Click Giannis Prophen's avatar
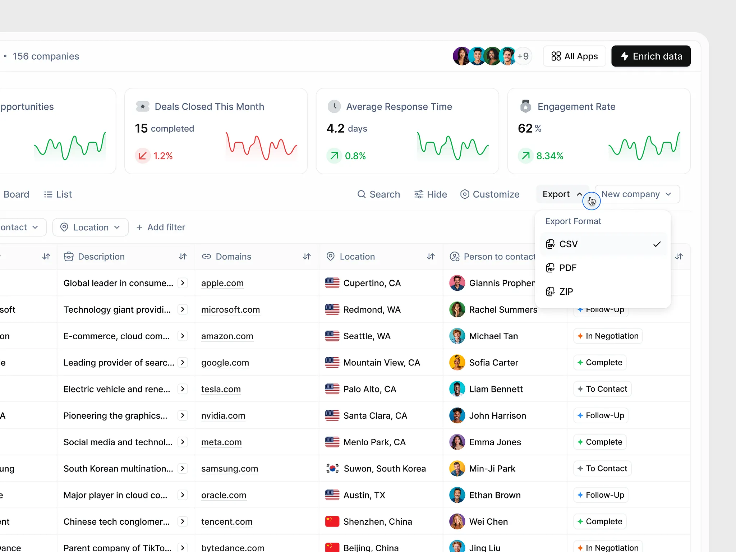Screen dimensions: 736x552 point(457,283)
